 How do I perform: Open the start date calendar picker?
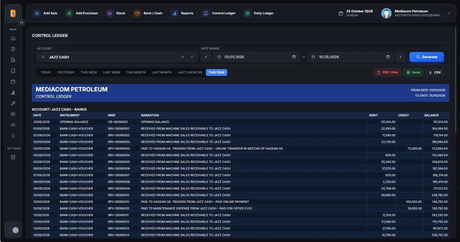pyautogui.click(x=294, y=57)
